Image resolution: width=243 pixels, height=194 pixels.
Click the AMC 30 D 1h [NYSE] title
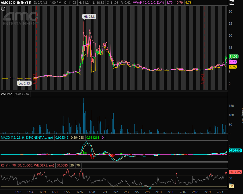(x=16, y=3)
